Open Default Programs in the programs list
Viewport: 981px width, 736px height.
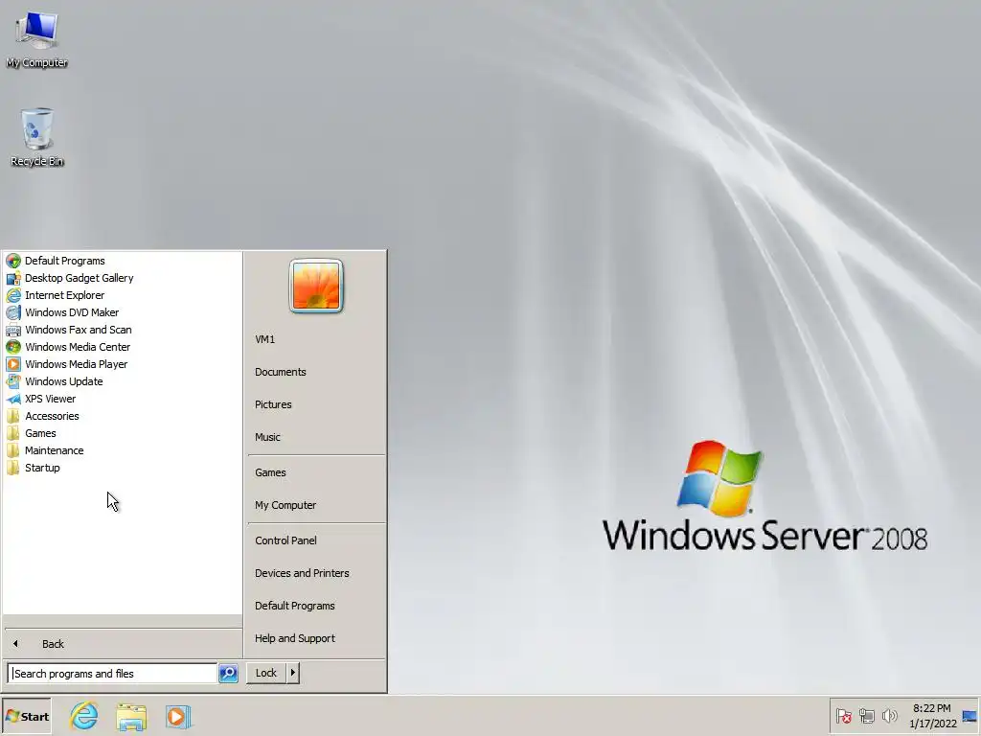click(64, 261)
